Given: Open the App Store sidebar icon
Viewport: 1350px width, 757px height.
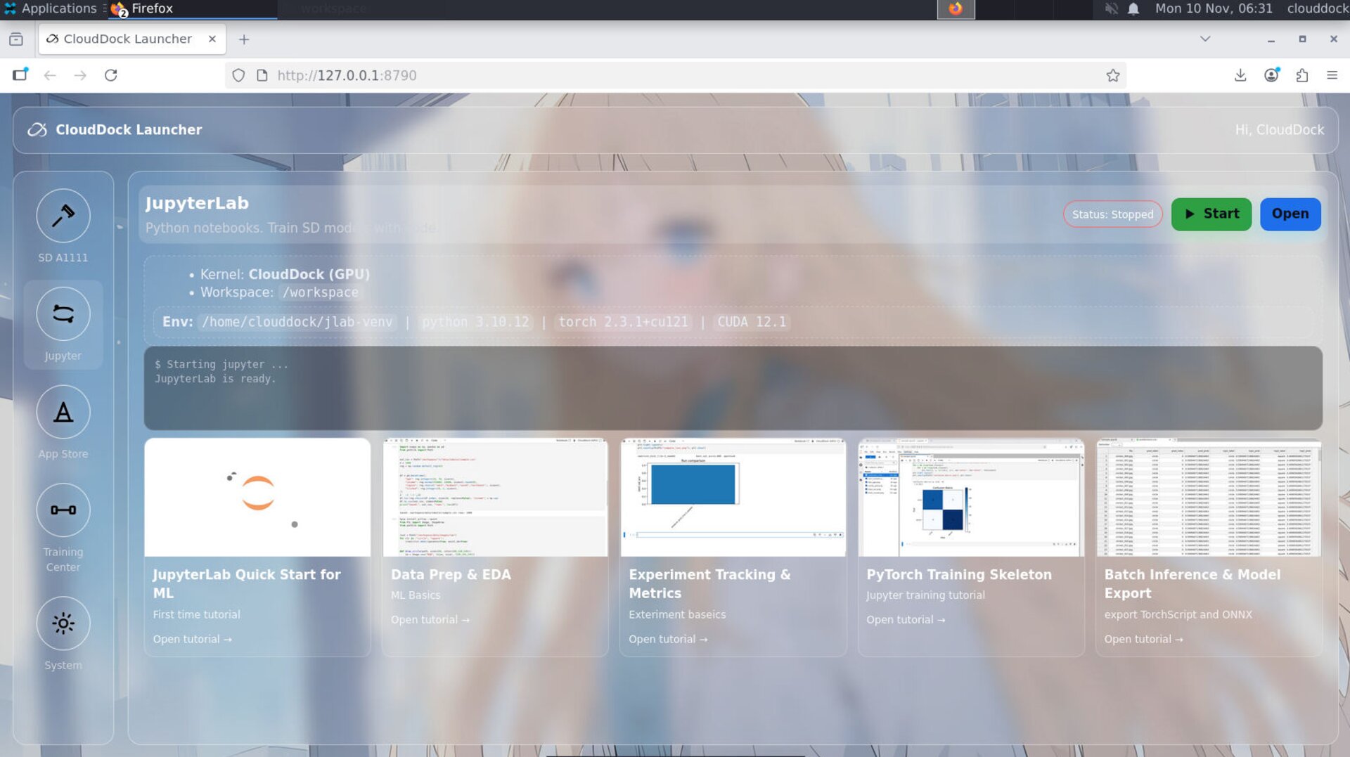Looking at the screenshot, I should point(63,413).
